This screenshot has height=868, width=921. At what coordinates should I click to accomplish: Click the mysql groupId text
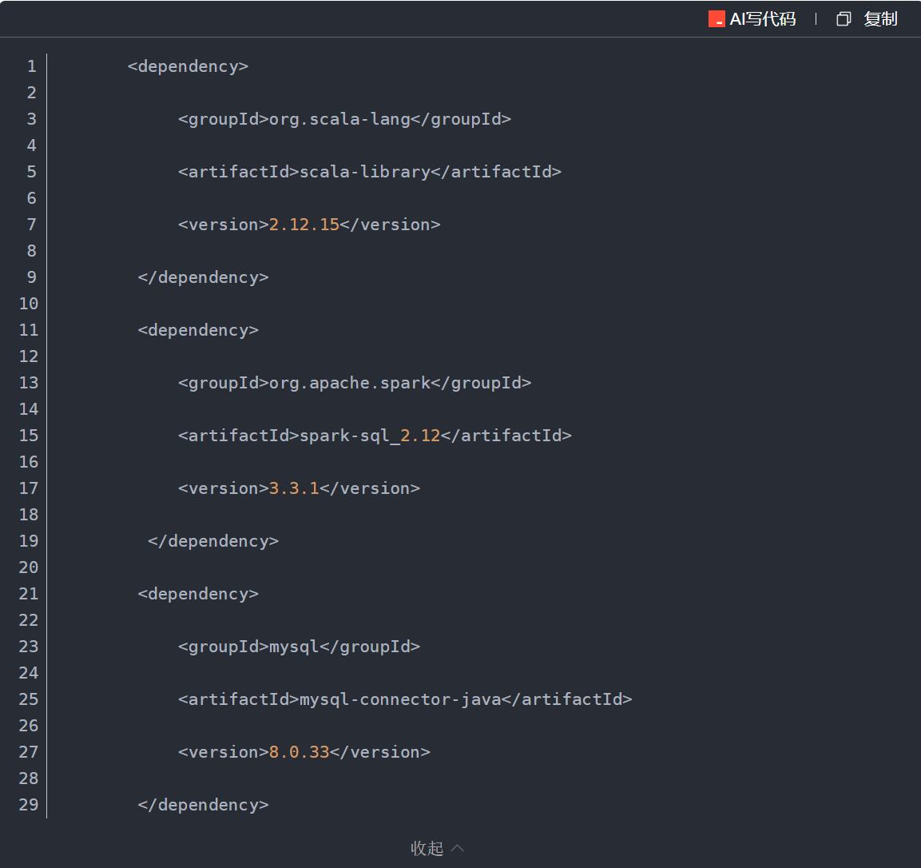291,647
